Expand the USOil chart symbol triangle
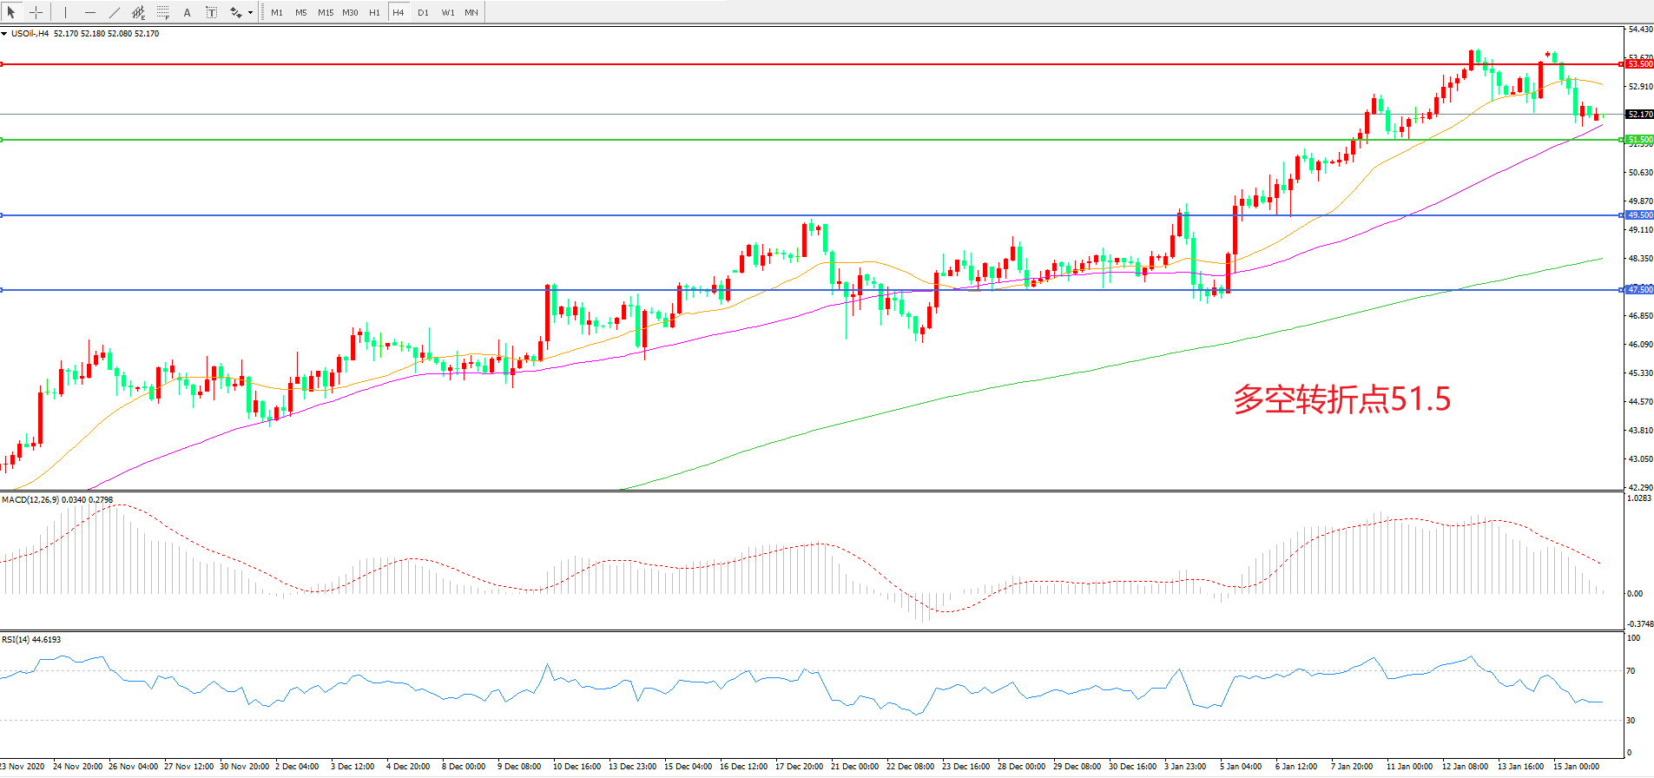Image resolution: width=1654 pixels, height=778 pixels. pos(4,34)
